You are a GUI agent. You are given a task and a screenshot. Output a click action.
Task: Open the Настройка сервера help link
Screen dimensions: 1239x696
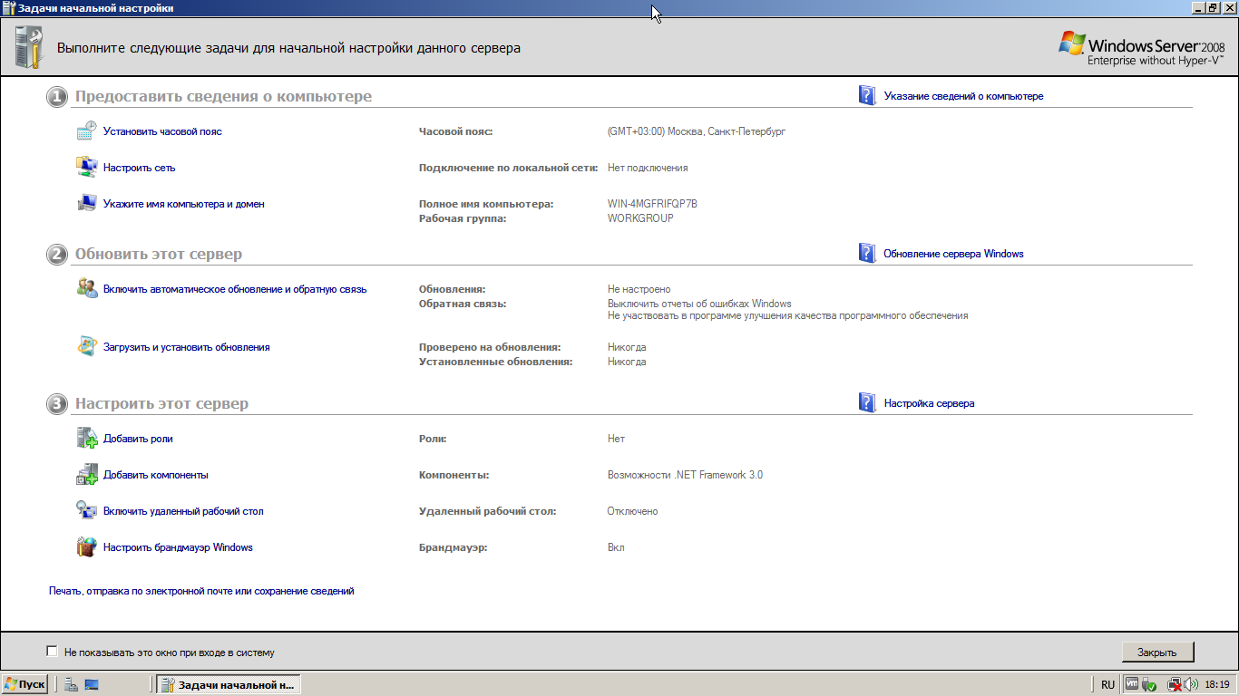[929, 403]
